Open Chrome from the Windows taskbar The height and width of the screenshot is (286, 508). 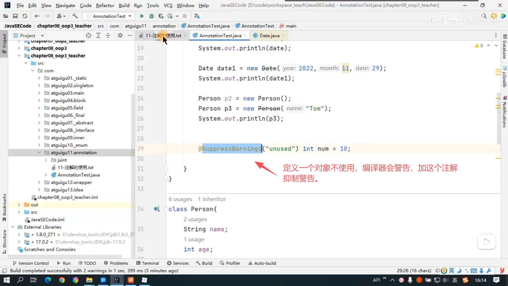[x=62, y=280]
